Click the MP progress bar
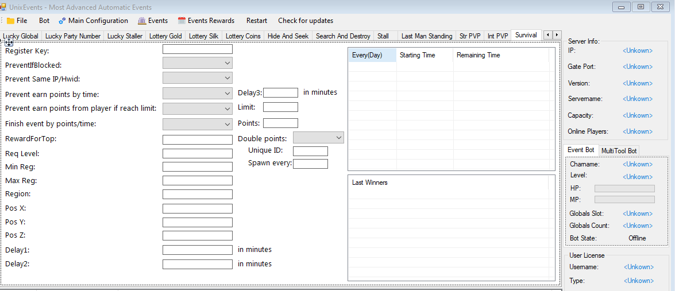675x291 pixels. (624, 199)
